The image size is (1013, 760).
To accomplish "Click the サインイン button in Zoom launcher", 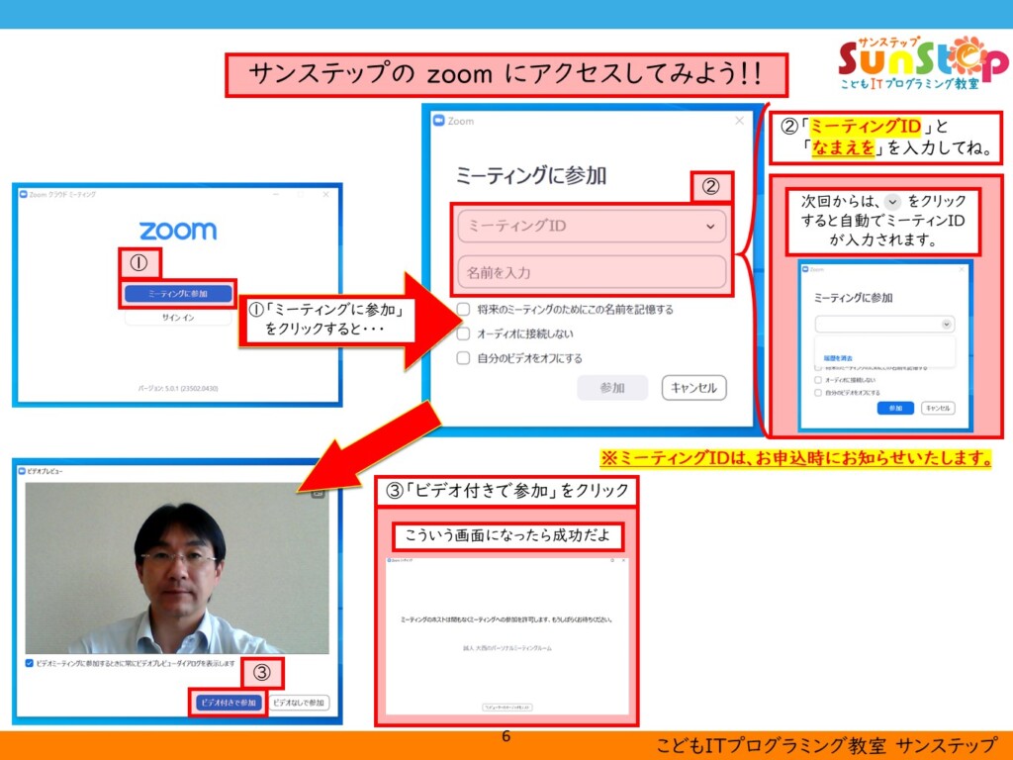I will [178, 318].
